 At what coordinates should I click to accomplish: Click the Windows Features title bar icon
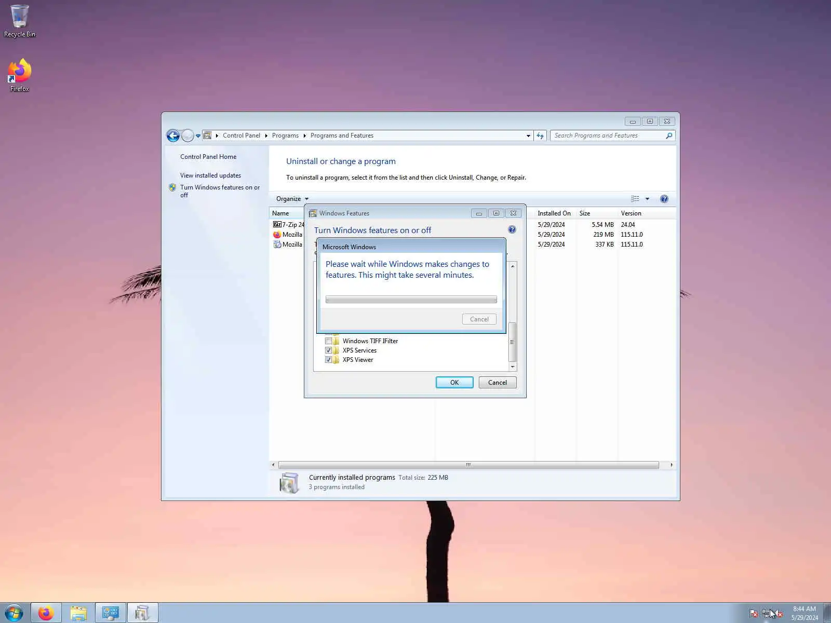click(313, 213)
